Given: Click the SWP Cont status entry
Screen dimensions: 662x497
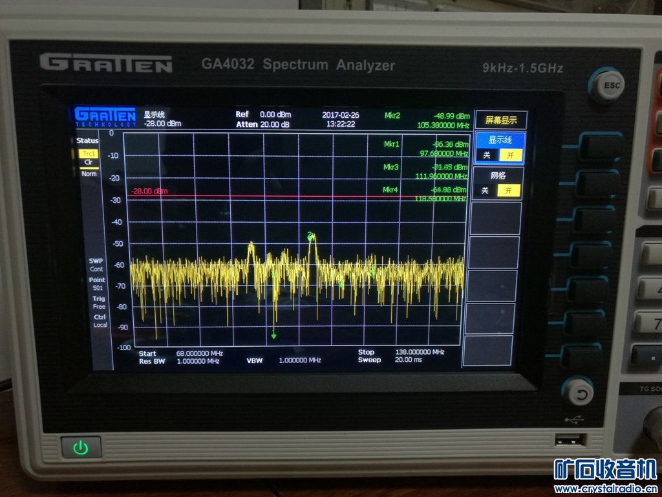Looking at the screenshot, I should [96, 265].
